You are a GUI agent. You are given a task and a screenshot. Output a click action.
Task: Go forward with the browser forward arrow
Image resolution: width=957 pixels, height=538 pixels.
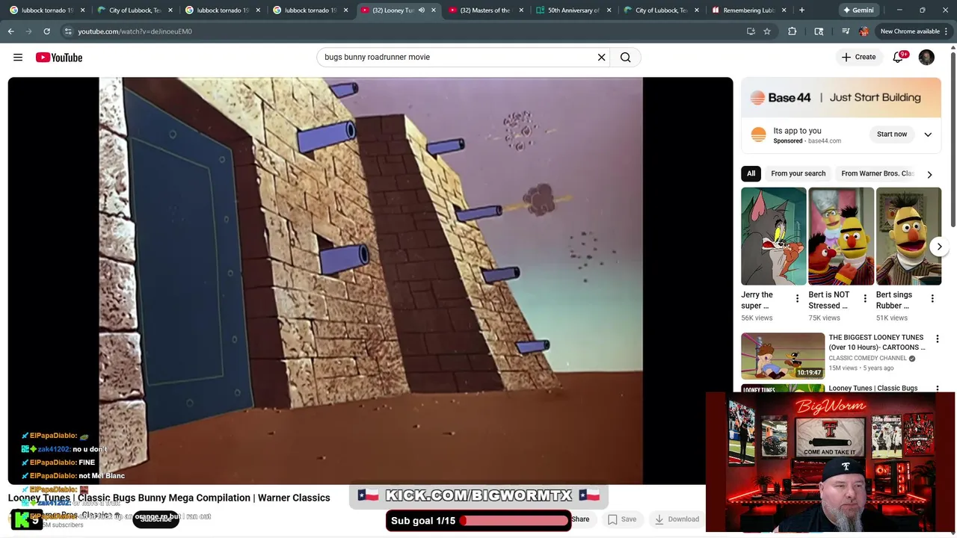click(x=28, y=31)
